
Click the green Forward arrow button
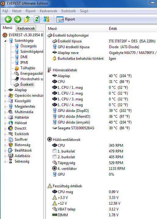18,19
